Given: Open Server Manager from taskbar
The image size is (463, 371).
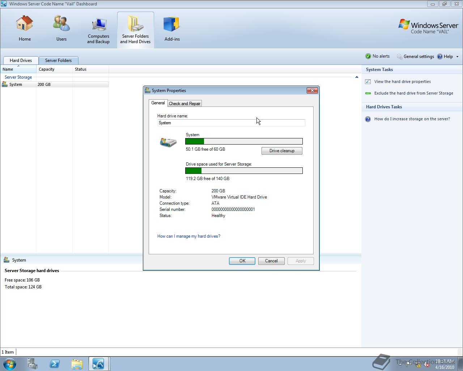Looking at the screenshot, I should coord(33,364).
